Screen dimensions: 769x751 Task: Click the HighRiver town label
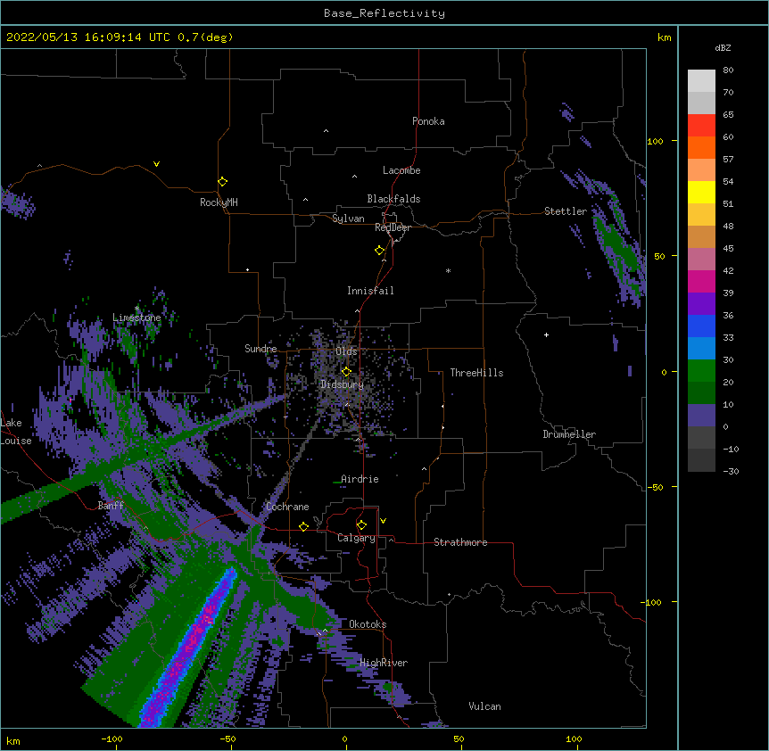click(384, 663)
